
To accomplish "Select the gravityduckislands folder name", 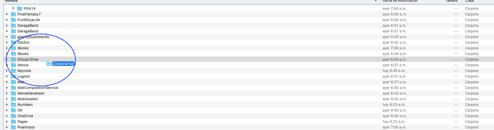I will (33, 37).
